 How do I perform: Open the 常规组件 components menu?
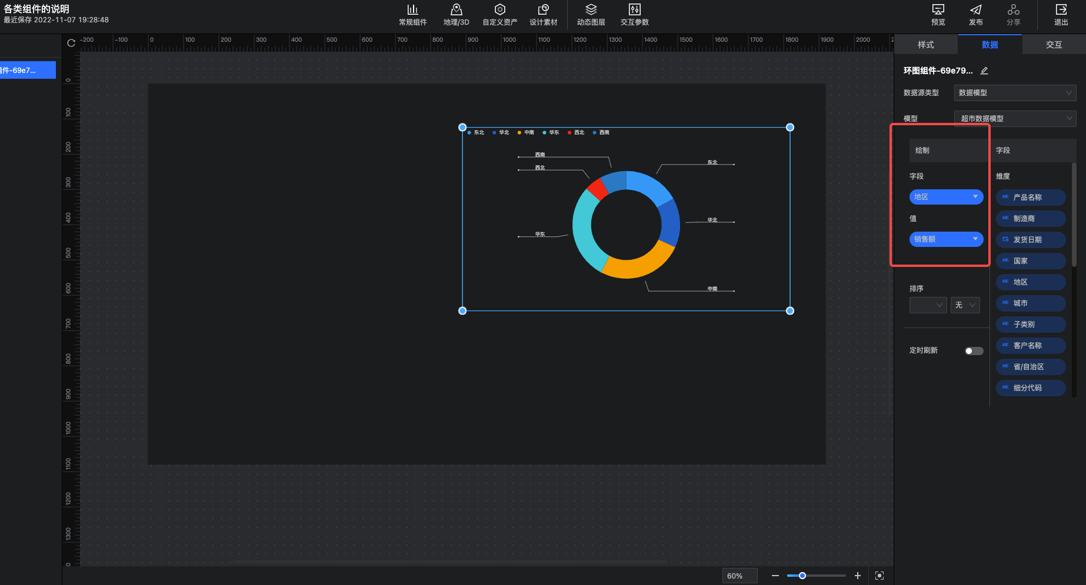pos(412,15)
